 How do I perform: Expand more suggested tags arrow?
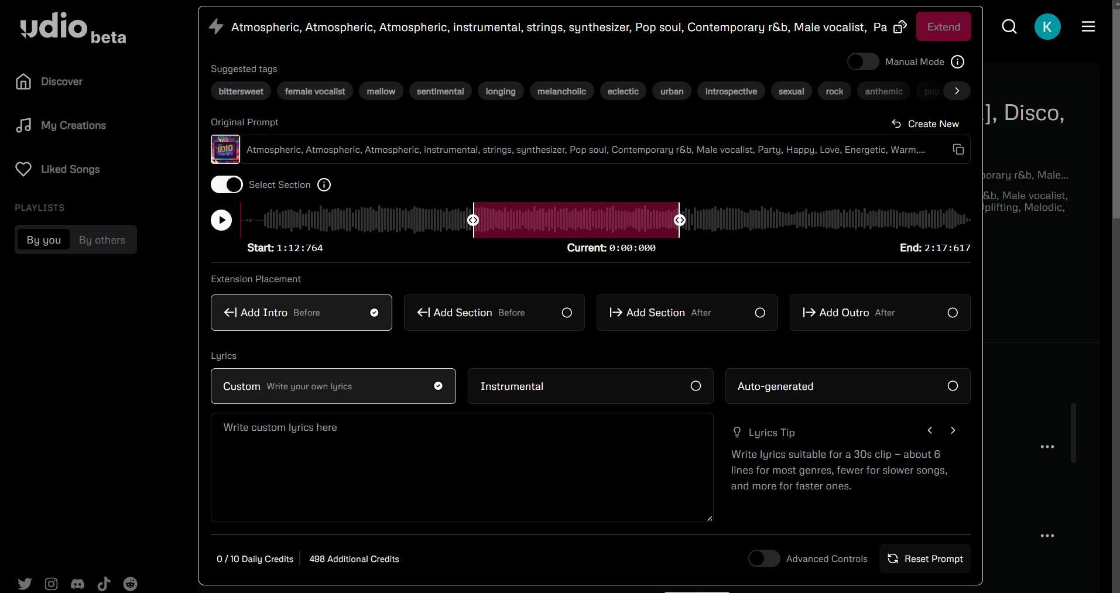coord(957,91)
